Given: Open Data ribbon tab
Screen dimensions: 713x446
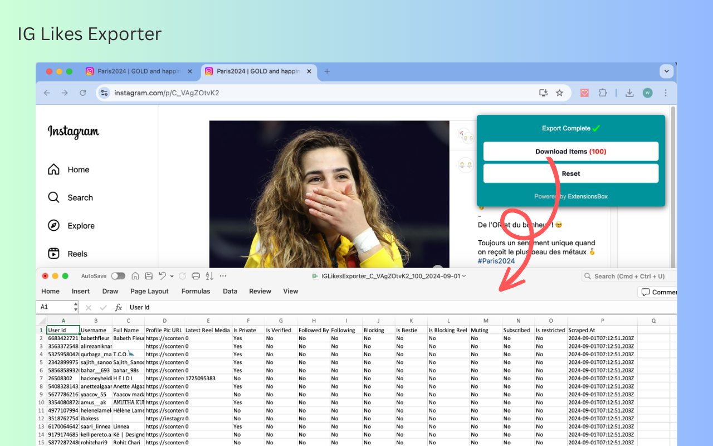Looking at the screenshot, I should [230, 291].
